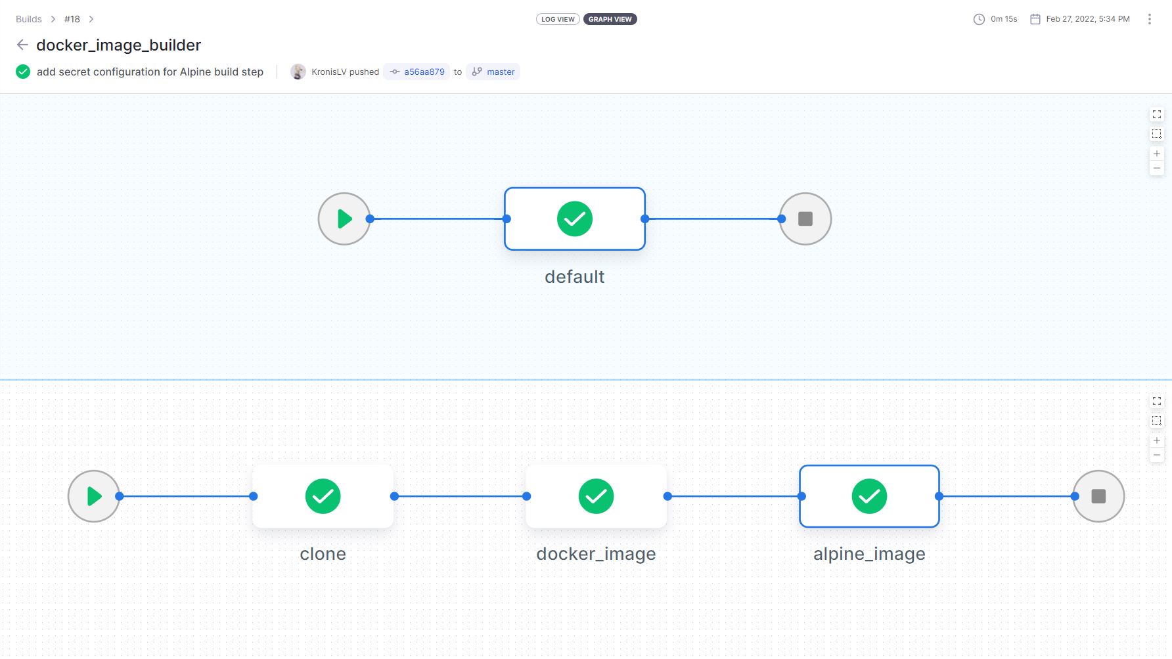The width and height of the screenshot is (1172, 659).
Task: Select the docker_image step node
Action: [597, 496]
